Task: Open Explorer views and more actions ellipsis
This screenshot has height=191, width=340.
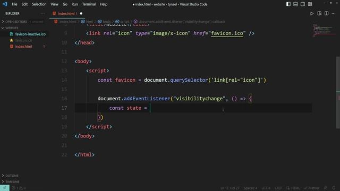Action: click(x=42, y=13)
